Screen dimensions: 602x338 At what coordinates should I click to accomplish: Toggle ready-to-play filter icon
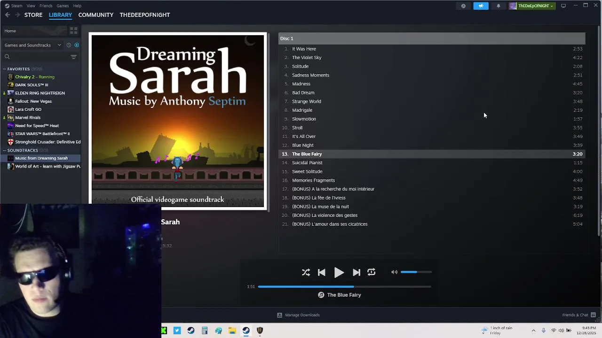point(77,45)
